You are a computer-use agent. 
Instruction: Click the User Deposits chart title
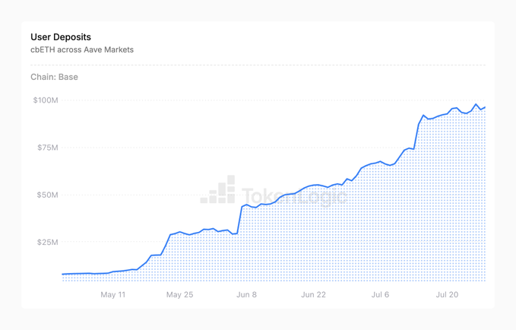61,37
